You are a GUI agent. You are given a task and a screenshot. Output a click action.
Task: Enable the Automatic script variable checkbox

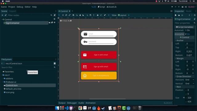(x=186, y=30)
